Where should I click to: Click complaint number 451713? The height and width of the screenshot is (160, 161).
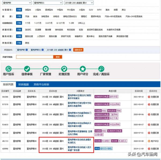coord(5,141)
